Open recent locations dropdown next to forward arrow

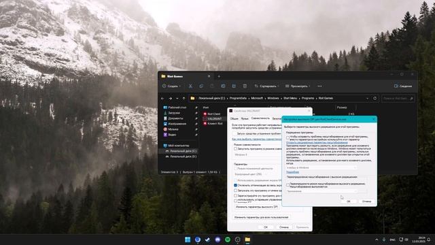click(x=177, y=98)
